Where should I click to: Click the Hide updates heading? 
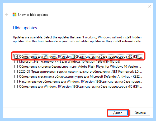[25, 28]
